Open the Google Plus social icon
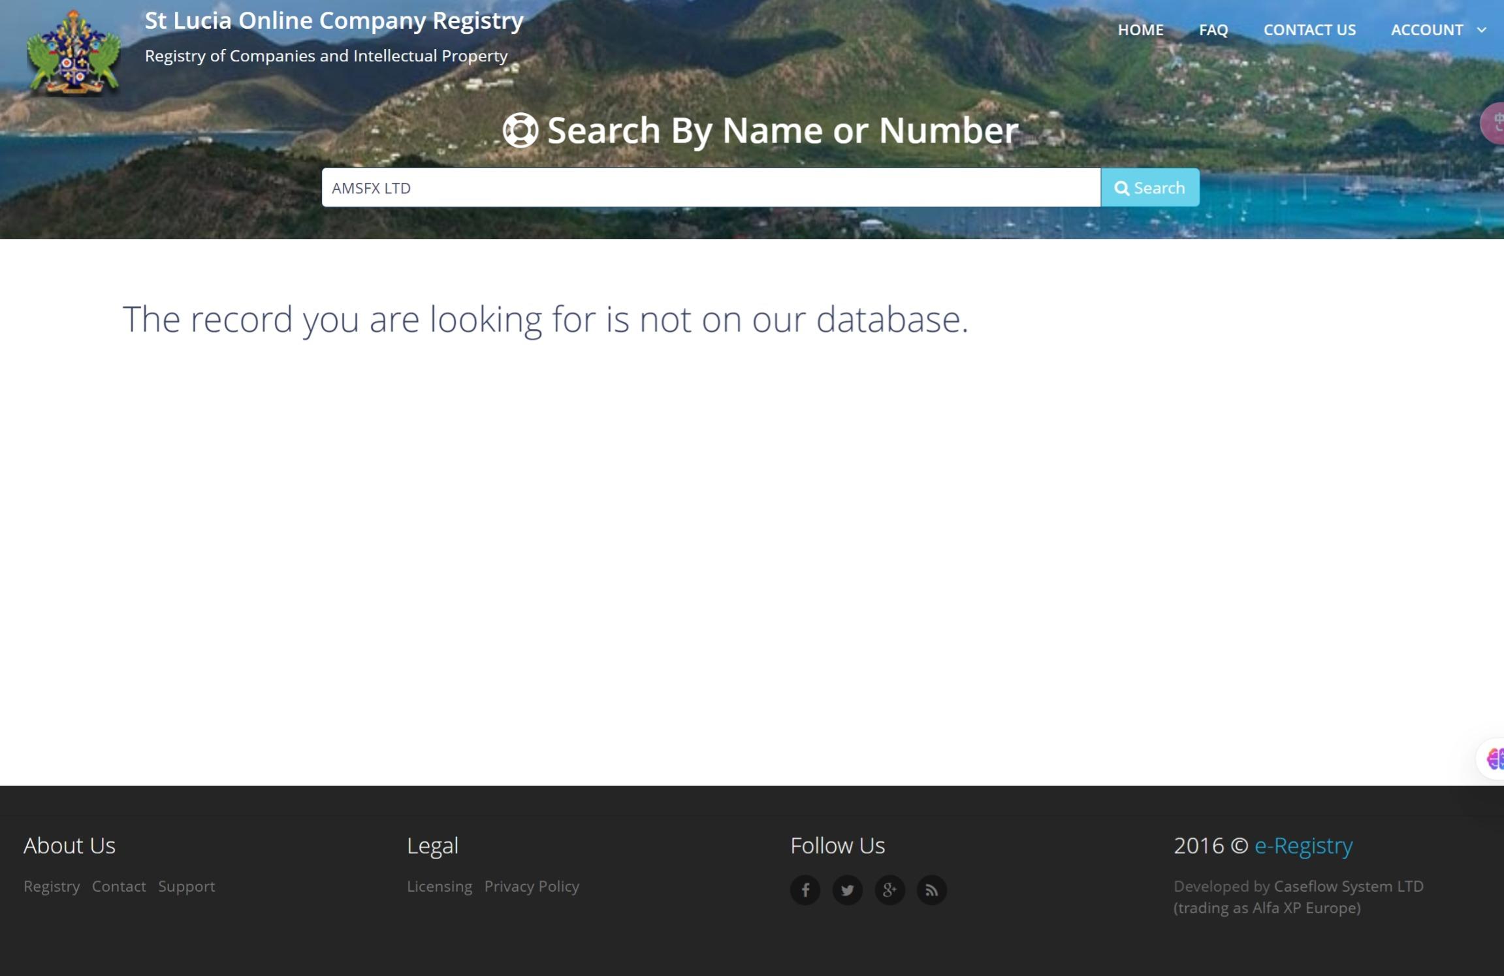Image resolution: width=1504 pixels, height=976 pixels. point(889,890)
